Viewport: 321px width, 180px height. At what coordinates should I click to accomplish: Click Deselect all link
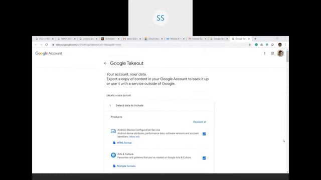200,122
